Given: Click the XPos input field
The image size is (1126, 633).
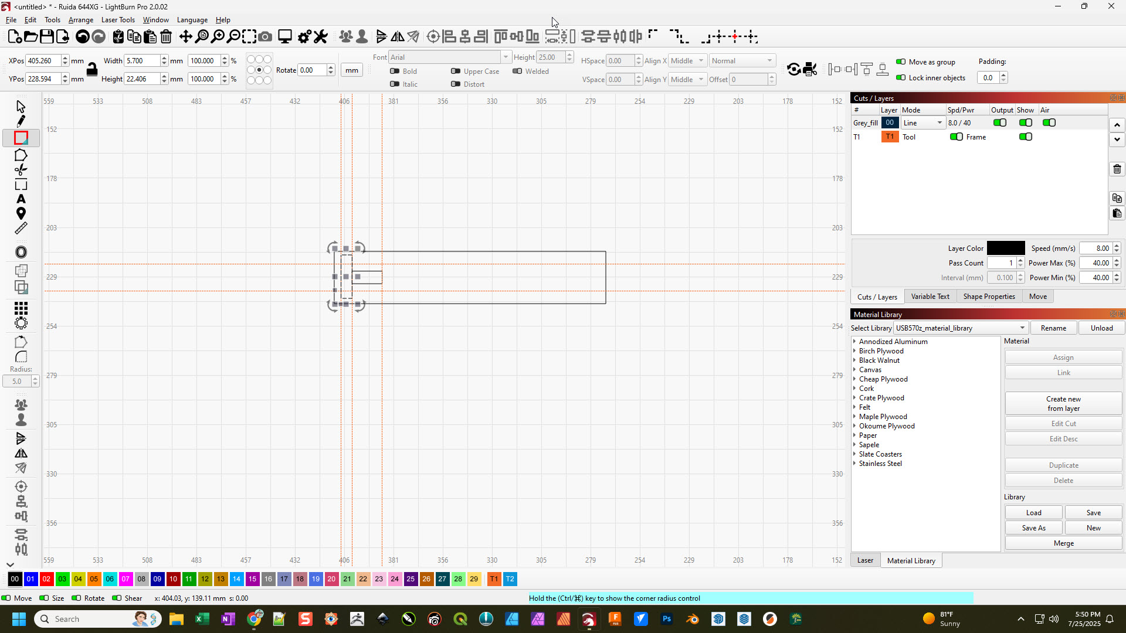Looking at the screenshot, I should tap(42, 60).
